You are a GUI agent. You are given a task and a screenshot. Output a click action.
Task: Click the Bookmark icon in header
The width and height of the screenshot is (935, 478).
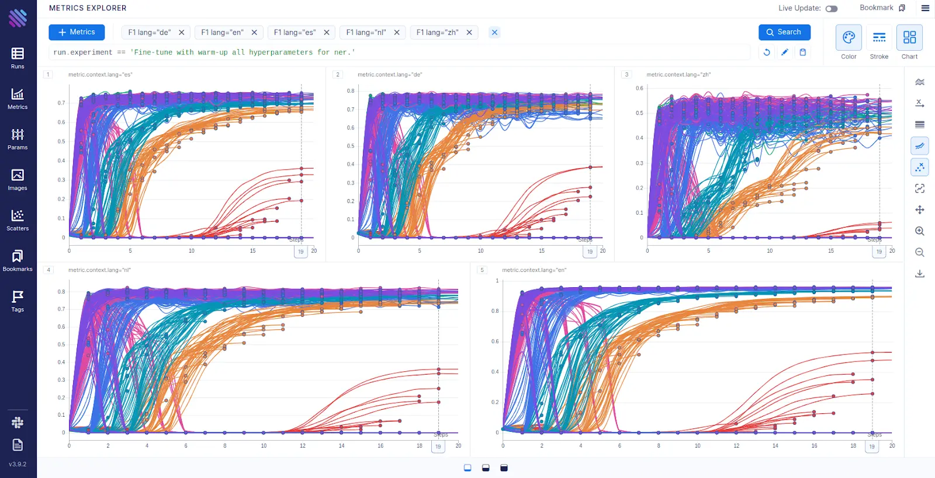902,8
